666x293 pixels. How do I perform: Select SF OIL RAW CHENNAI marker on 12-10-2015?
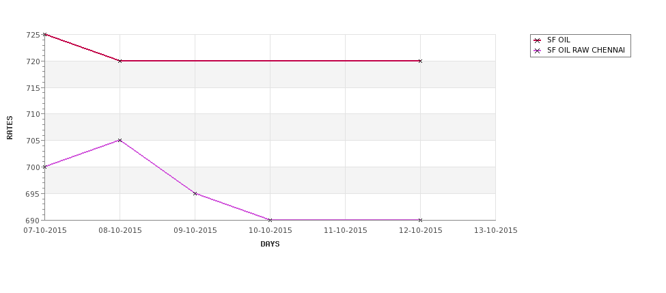421,220
